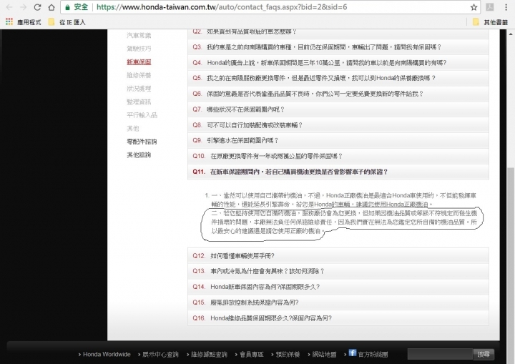Expand question Q4 about 三年10萬公里 warranty
This screenshot has height=364, width=515.
pyautogui.click(x=338, y=62)
